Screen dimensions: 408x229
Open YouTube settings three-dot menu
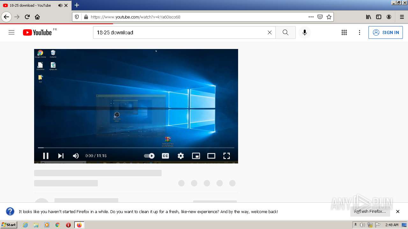coord(360,32)
